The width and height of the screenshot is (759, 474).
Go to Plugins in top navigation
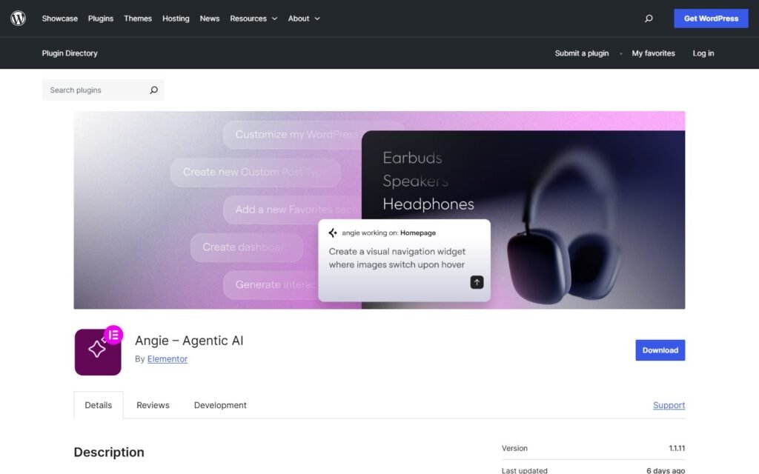(101, 19)
